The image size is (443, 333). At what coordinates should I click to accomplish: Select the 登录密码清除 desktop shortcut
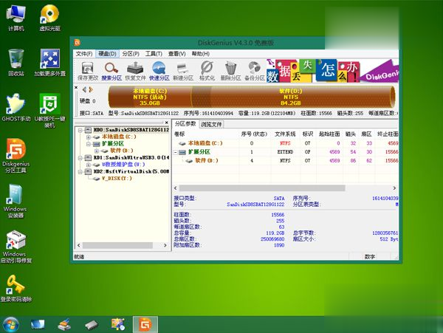click(x=16, y=289)
